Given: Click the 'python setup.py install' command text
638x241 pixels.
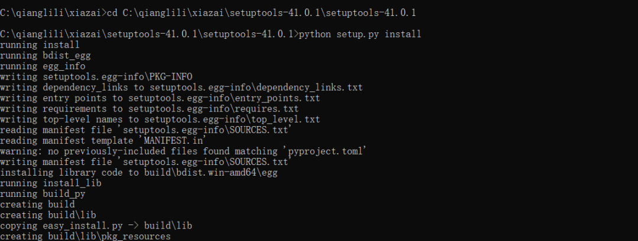Looking at the screenshot, I should pyautogui.click(x=360, y=34).
